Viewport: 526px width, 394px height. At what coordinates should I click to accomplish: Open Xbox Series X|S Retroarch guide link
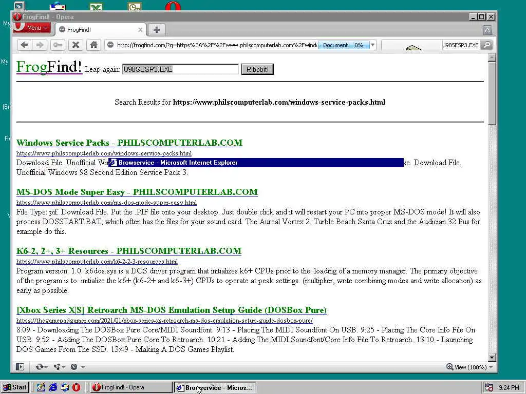172,310
